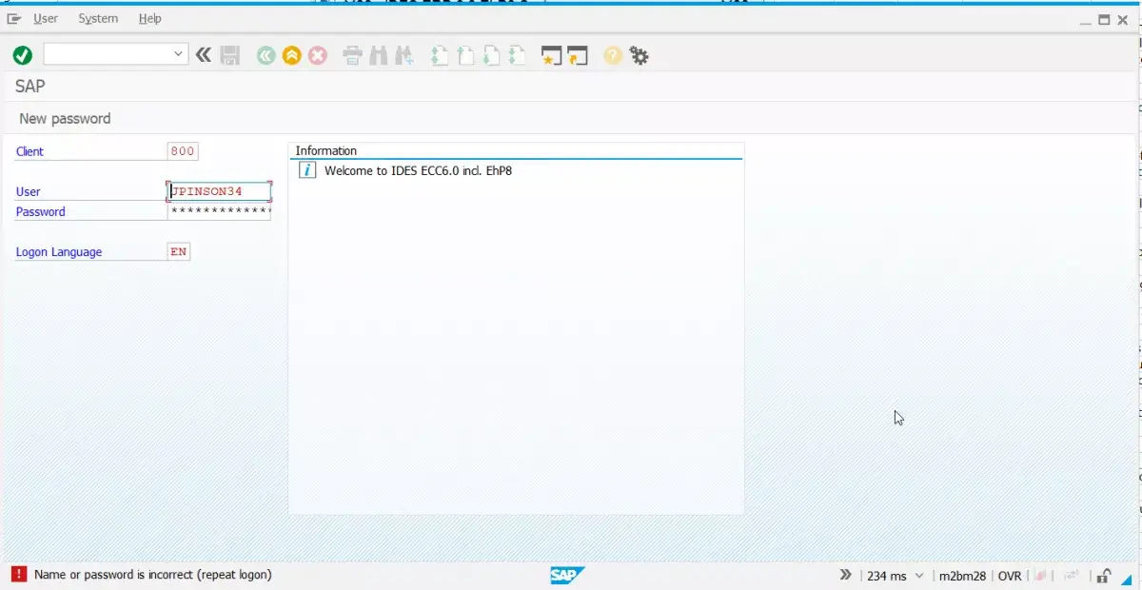Click the Print icon in toolbar
The image size is (1142, 590).
pyautogui.click(x=353, y=55)
